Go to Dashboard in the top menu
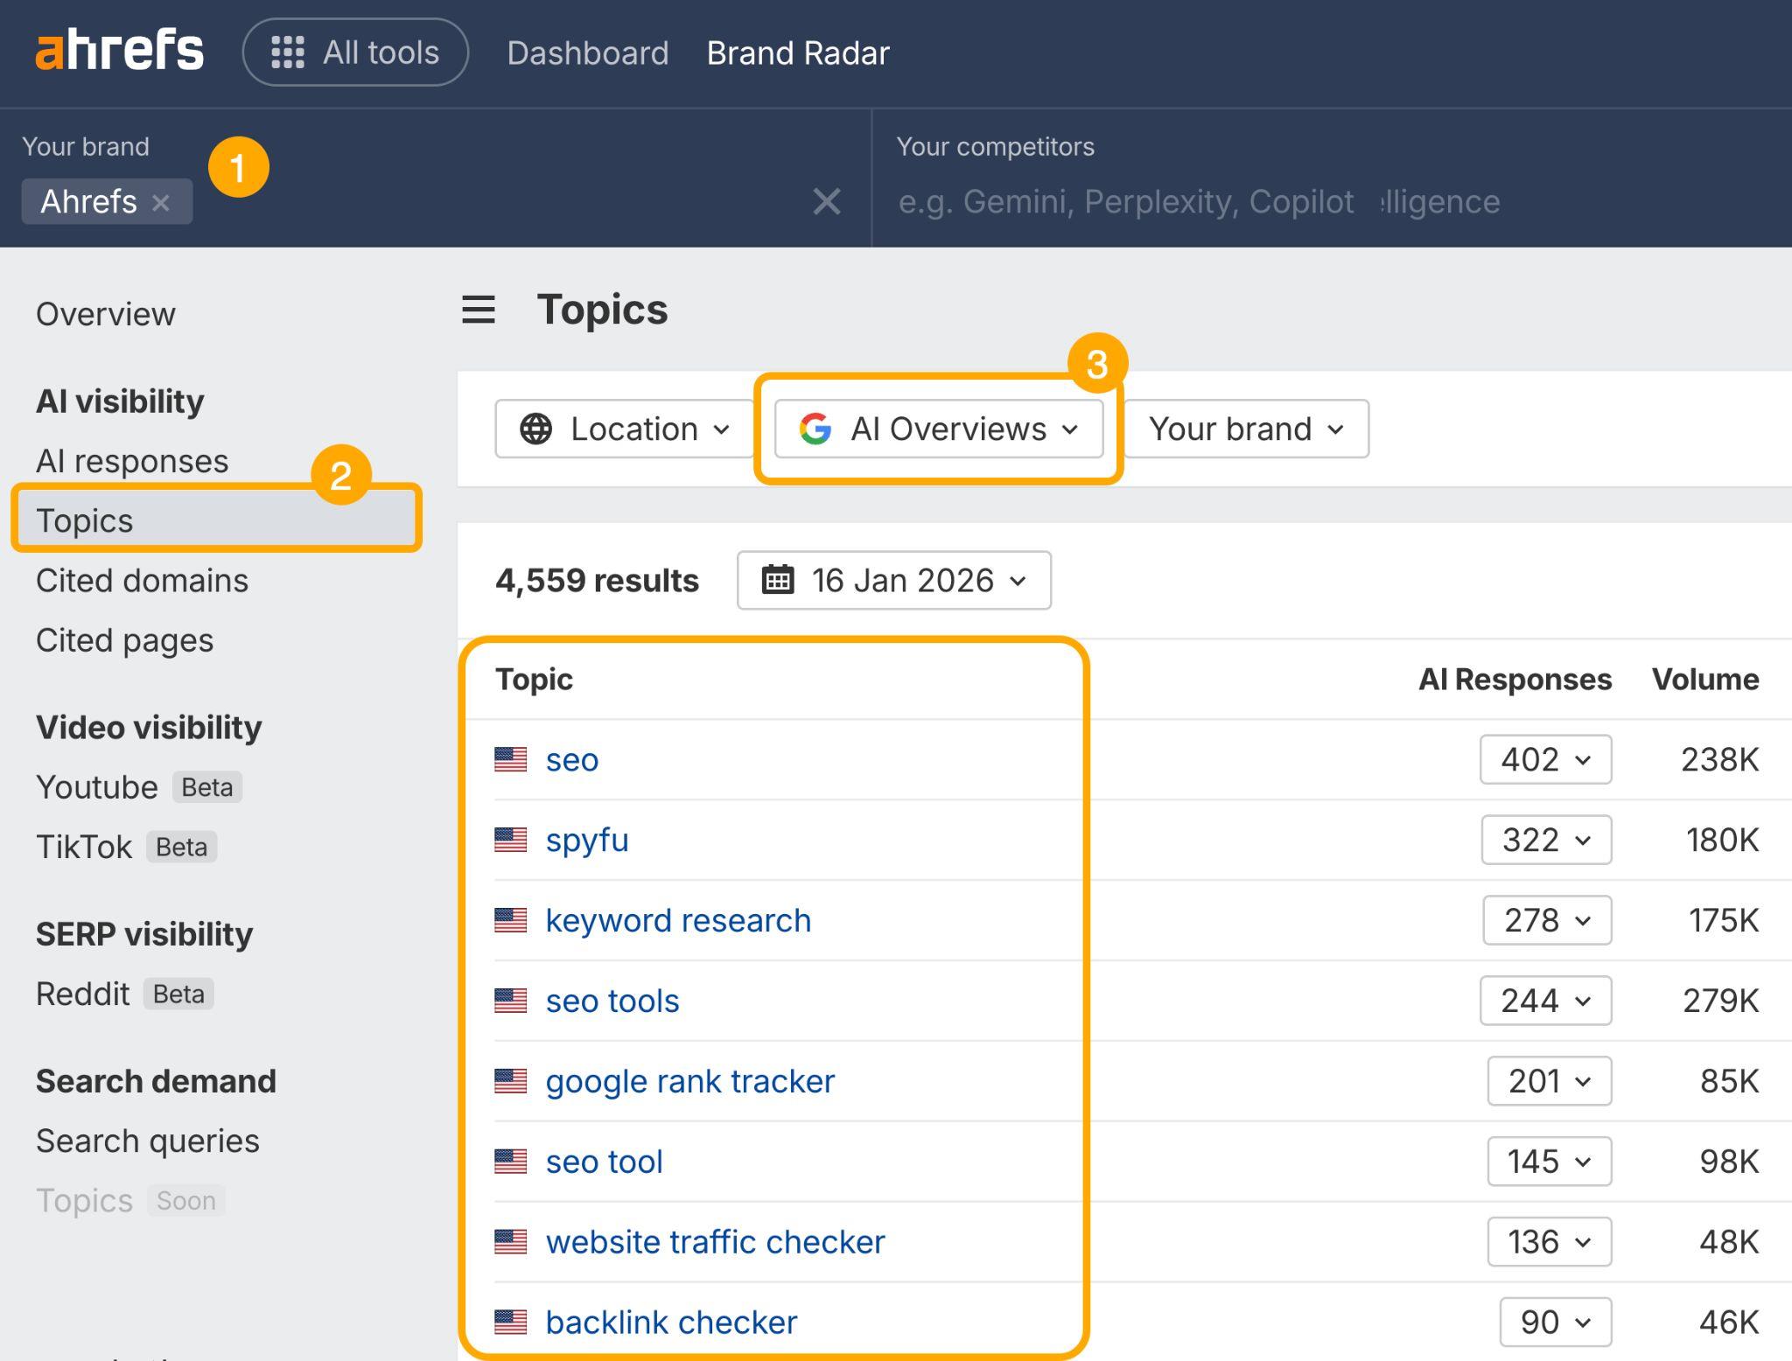 [587, 52]
